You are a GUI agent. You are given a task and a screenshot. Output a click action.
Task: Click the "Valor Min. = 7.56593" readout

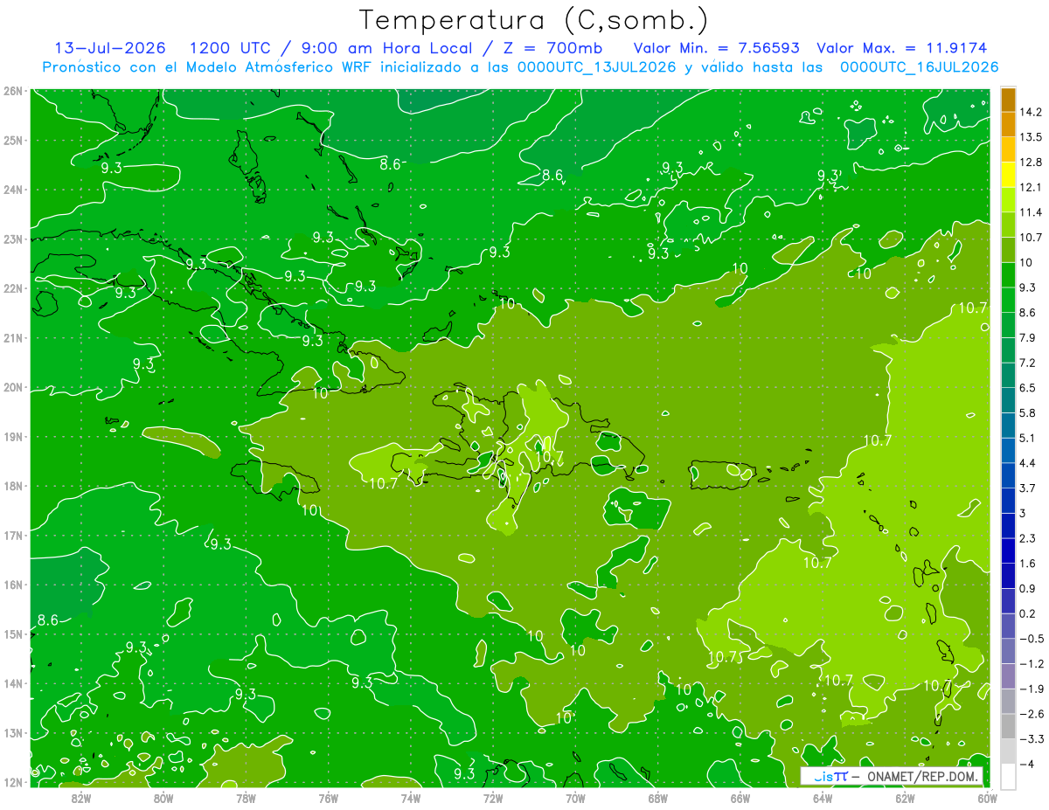[x=715, y=48]
